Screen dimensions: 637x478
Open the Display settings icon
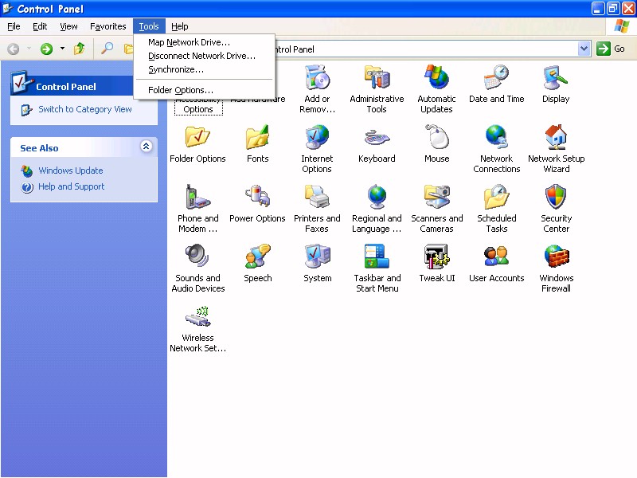pos(556,84)
